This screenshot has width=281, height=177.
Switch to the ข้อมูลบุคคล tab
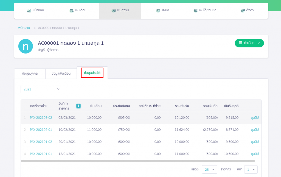[30, 74]
